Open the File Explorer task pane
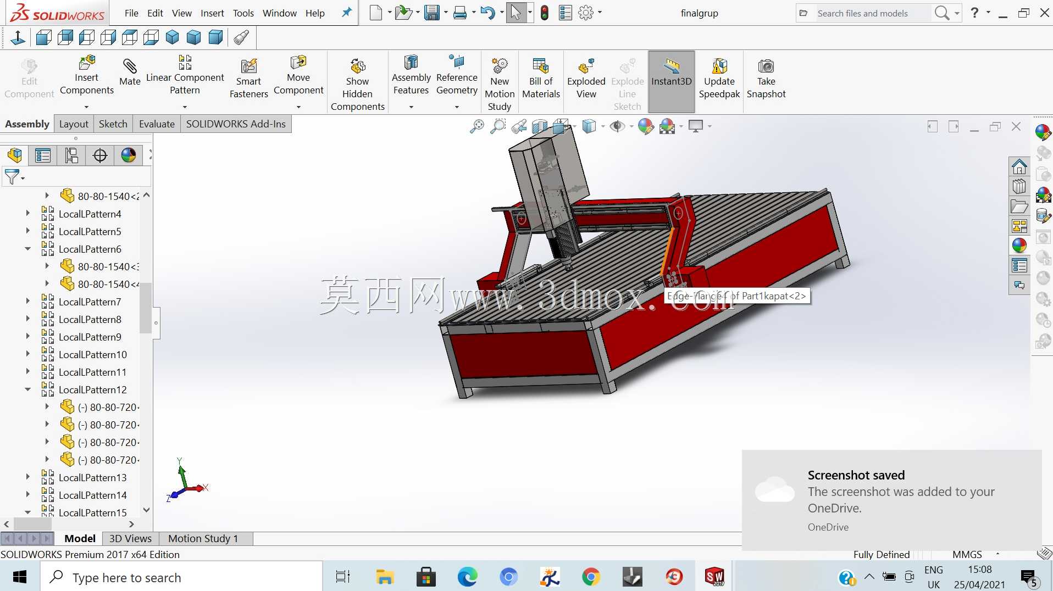Viewport: 1053px width, 591px height. (1019, 207)
